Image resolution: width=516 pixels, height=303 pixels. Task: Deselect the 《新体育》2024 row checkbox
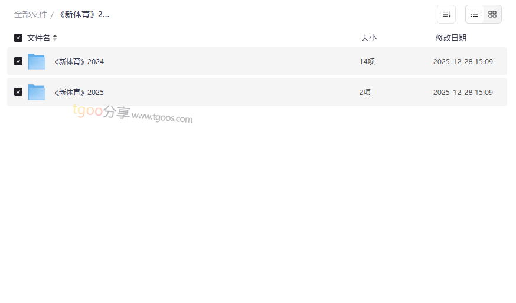click(18, 61)
